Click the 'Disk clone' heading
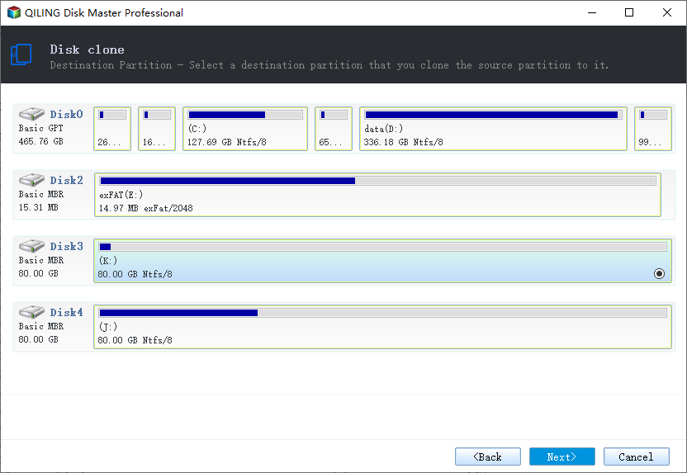 (87, 50)
